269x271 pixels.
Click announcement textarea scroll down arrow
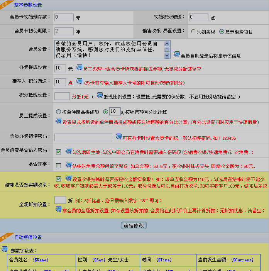[x=167, y=56]
